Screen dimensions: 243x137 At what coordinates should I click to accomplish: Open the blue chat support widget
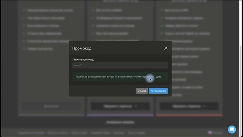click(232, 129)
